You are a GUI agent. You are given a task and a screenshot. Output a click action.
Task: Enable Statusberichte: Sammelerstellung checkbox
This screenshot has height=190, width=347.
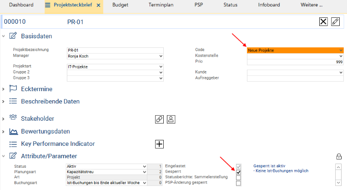[x=238, y=178]
